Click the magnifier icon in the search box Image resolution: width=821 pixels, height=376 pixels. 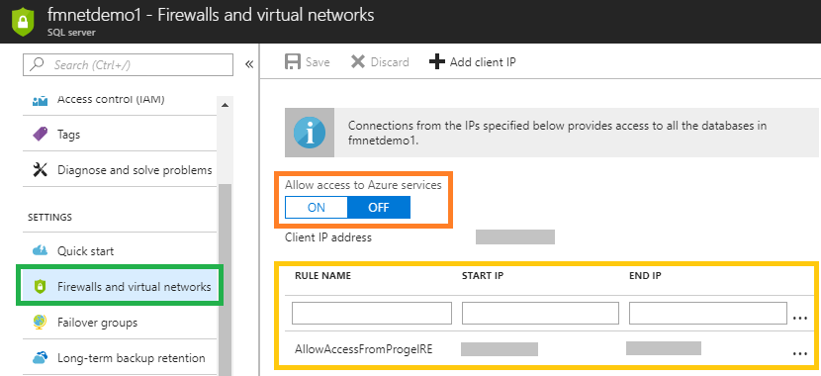click(x=37, y=64)
